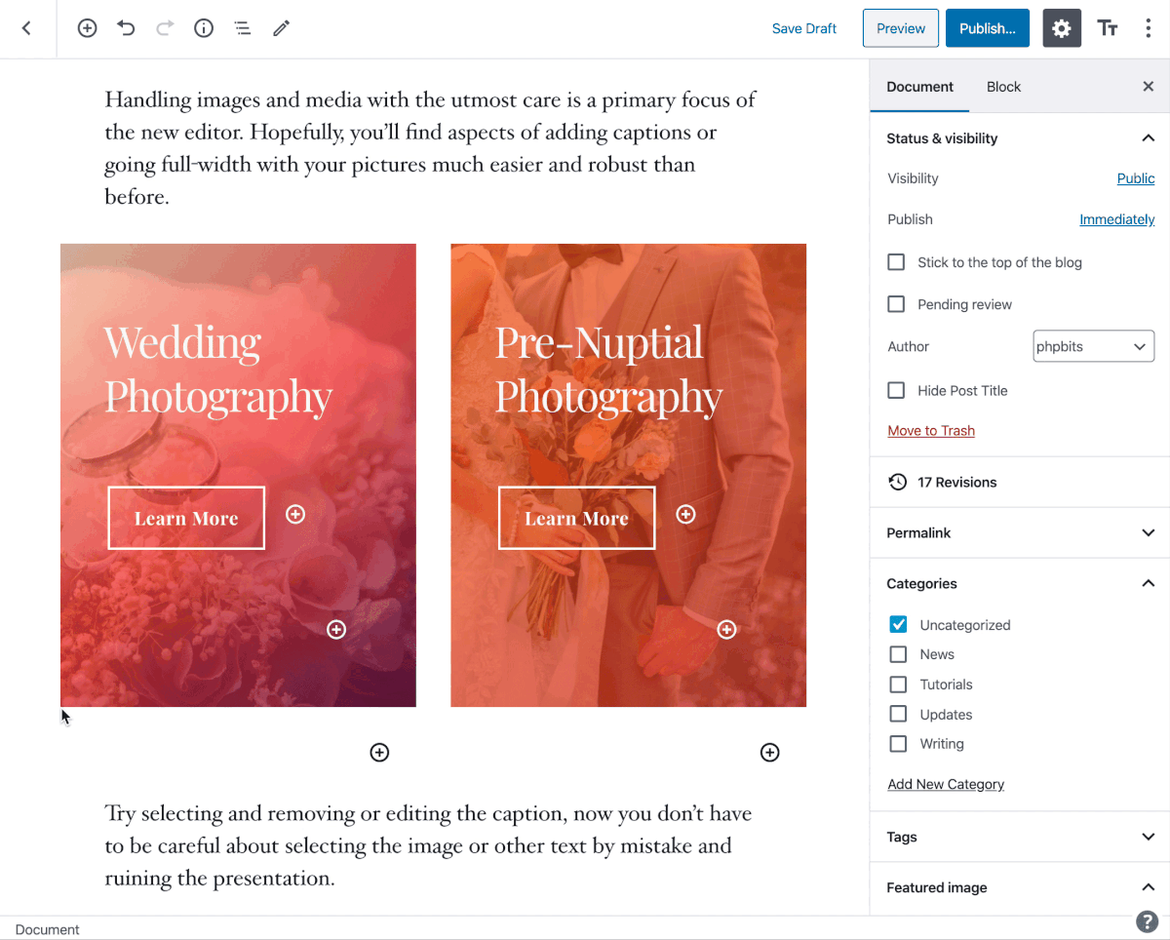Check the Writing category
This screenshot has height=940, width=1170.
point(898,744)
